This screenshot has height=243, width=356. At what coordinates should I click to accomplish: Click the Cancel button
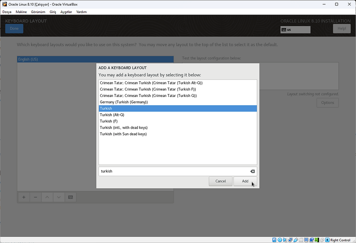click(x=221, y=181)
